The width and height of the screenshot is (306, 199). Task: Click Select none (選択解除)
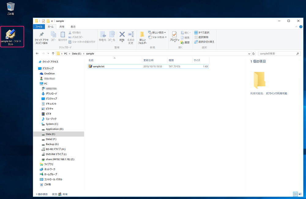pos(201,37)
